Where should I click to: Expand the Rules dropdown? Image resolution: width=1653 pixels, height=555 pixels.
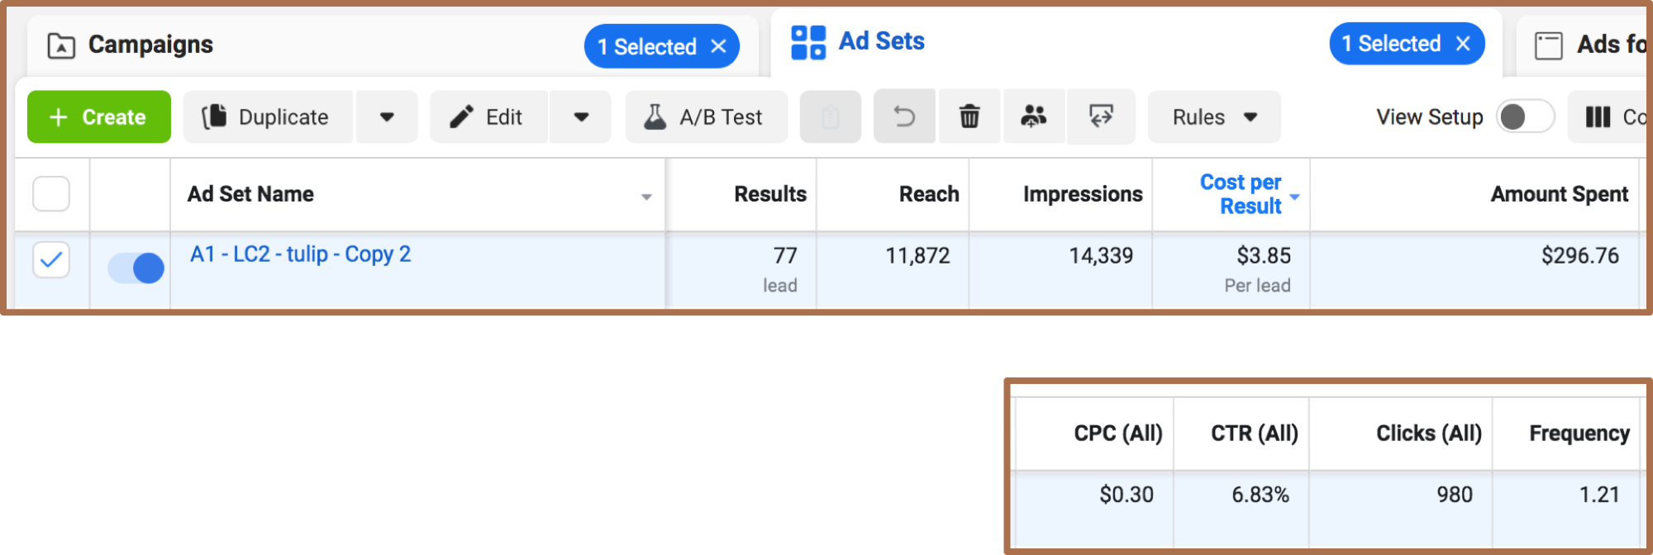click(1213, 117)
